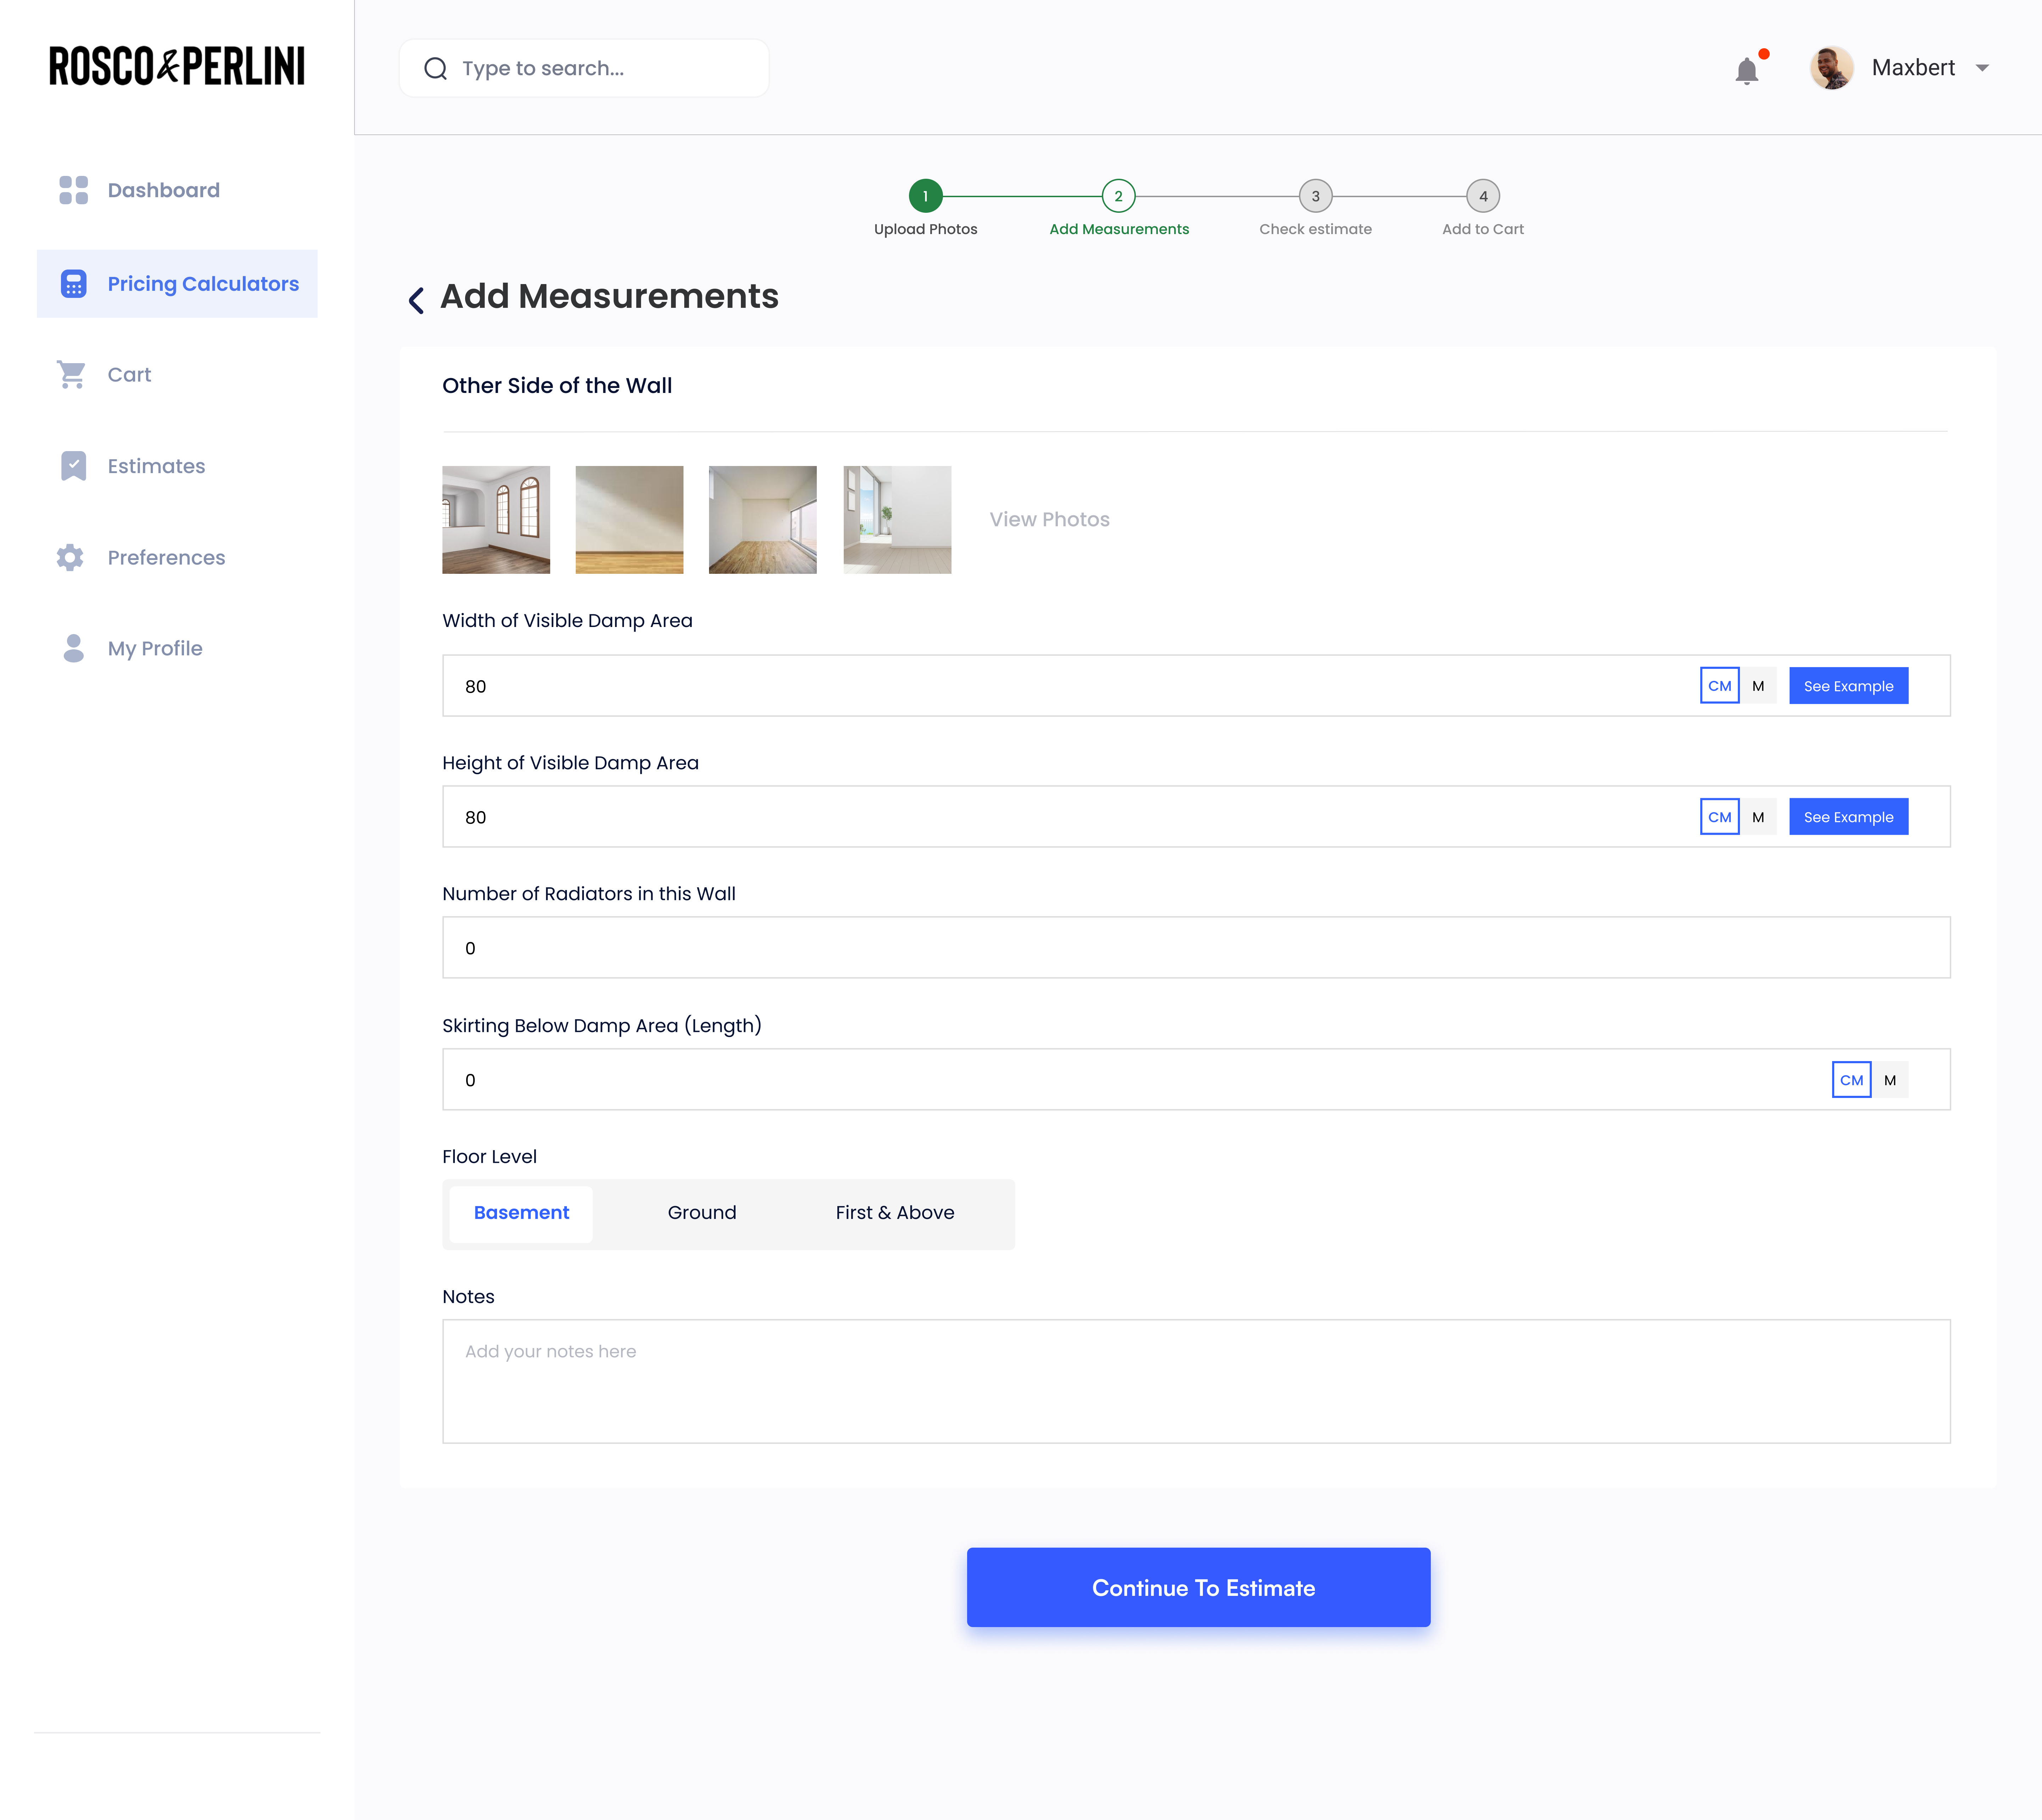Open the wooden-floor room photo thumbnail
This screenshot has width=2042, height=1820.
(763, 520)
